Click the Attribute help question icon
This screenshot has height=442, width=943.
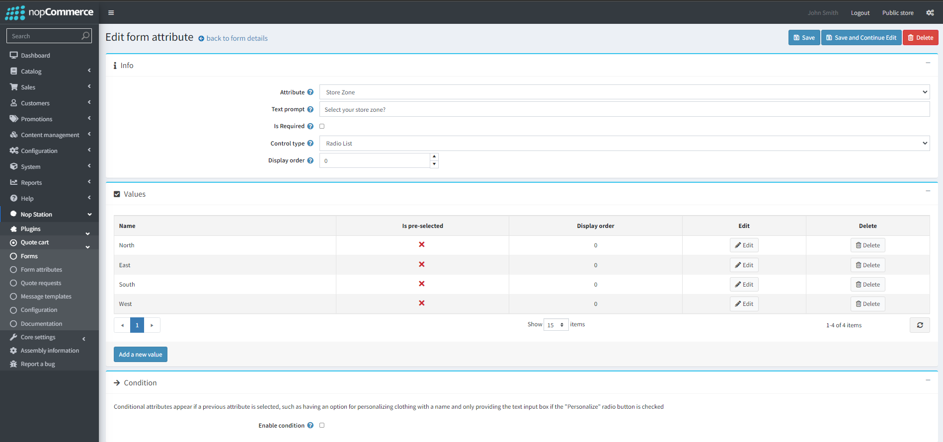point(310,92)
